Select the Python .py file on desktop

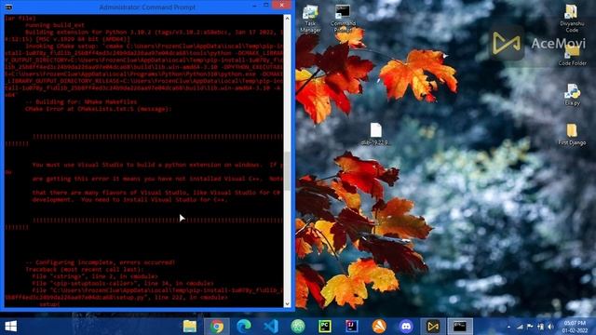click(x=572, y=95)
